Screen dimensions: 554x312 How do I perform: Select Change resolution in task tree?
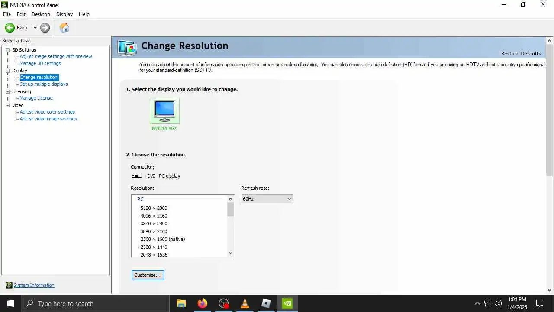[39, 77]
